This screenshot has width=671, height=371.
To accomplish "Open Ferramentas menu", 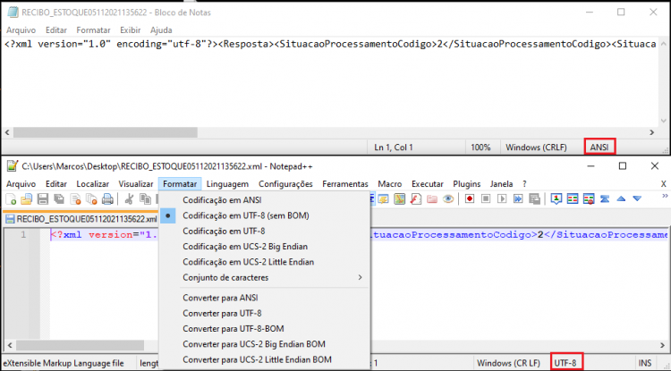I will click(x=345, y=184).
